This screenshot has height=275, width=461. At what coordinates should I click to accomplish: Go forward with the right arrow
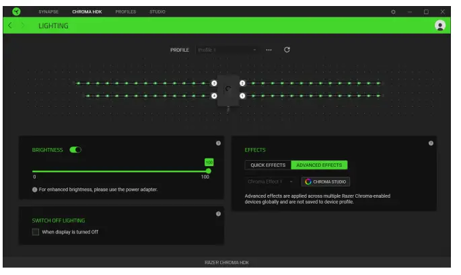pos(23,26)
